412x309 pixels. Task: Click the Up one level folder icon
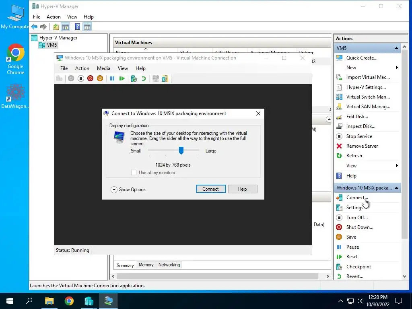tap(56, 27)
